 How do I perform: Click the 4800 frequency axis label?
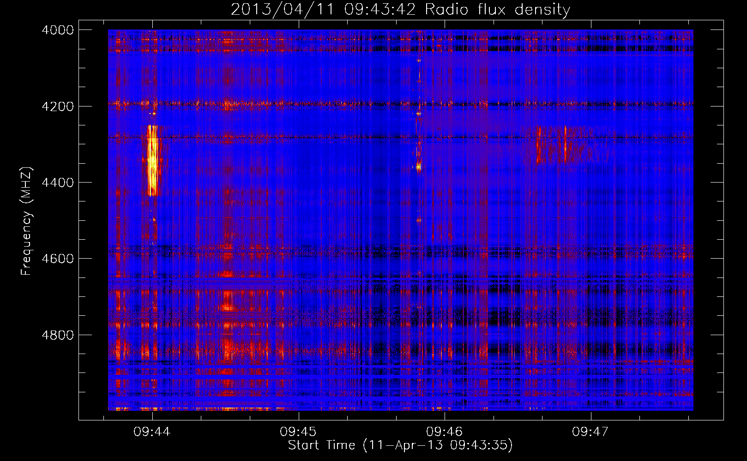coord(58,335)
